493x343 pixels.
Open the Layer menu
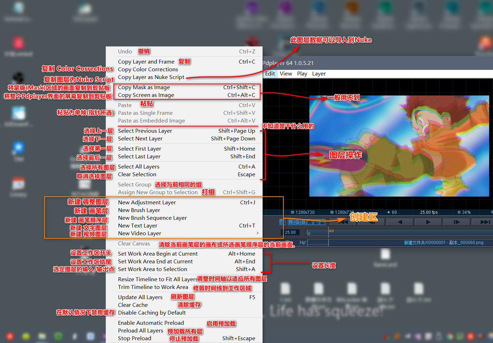319,74
